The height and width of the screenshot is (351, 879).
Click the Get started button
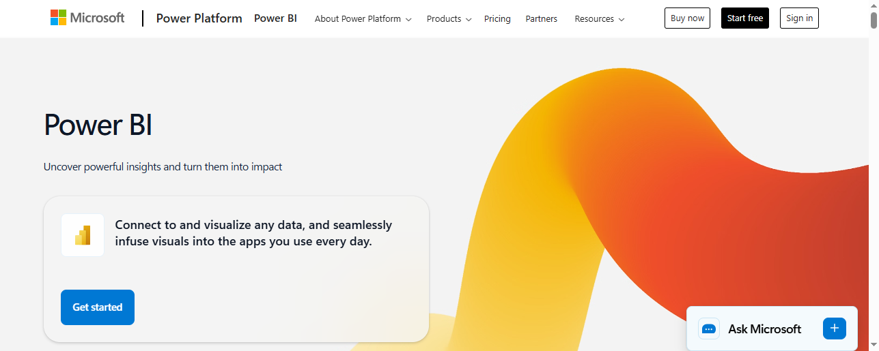[x=98, y=307]
